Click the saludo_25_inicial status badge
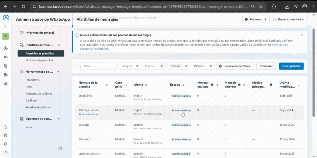This screenshot has width=317, height=158. point(181,110)
